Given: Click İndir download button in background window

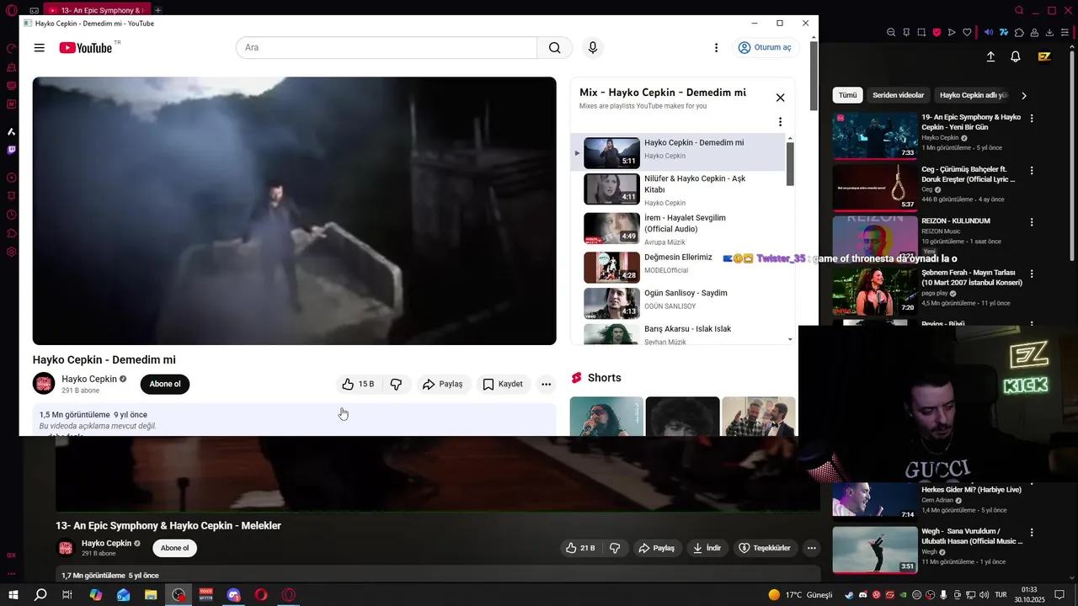Looking at the screenshot, I should click(707, 548).
